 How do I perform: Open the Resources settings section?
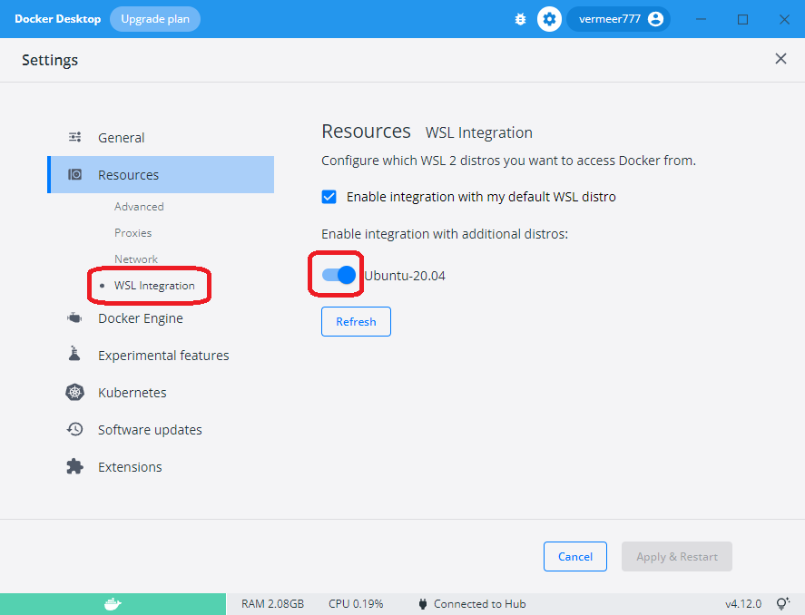128,175
